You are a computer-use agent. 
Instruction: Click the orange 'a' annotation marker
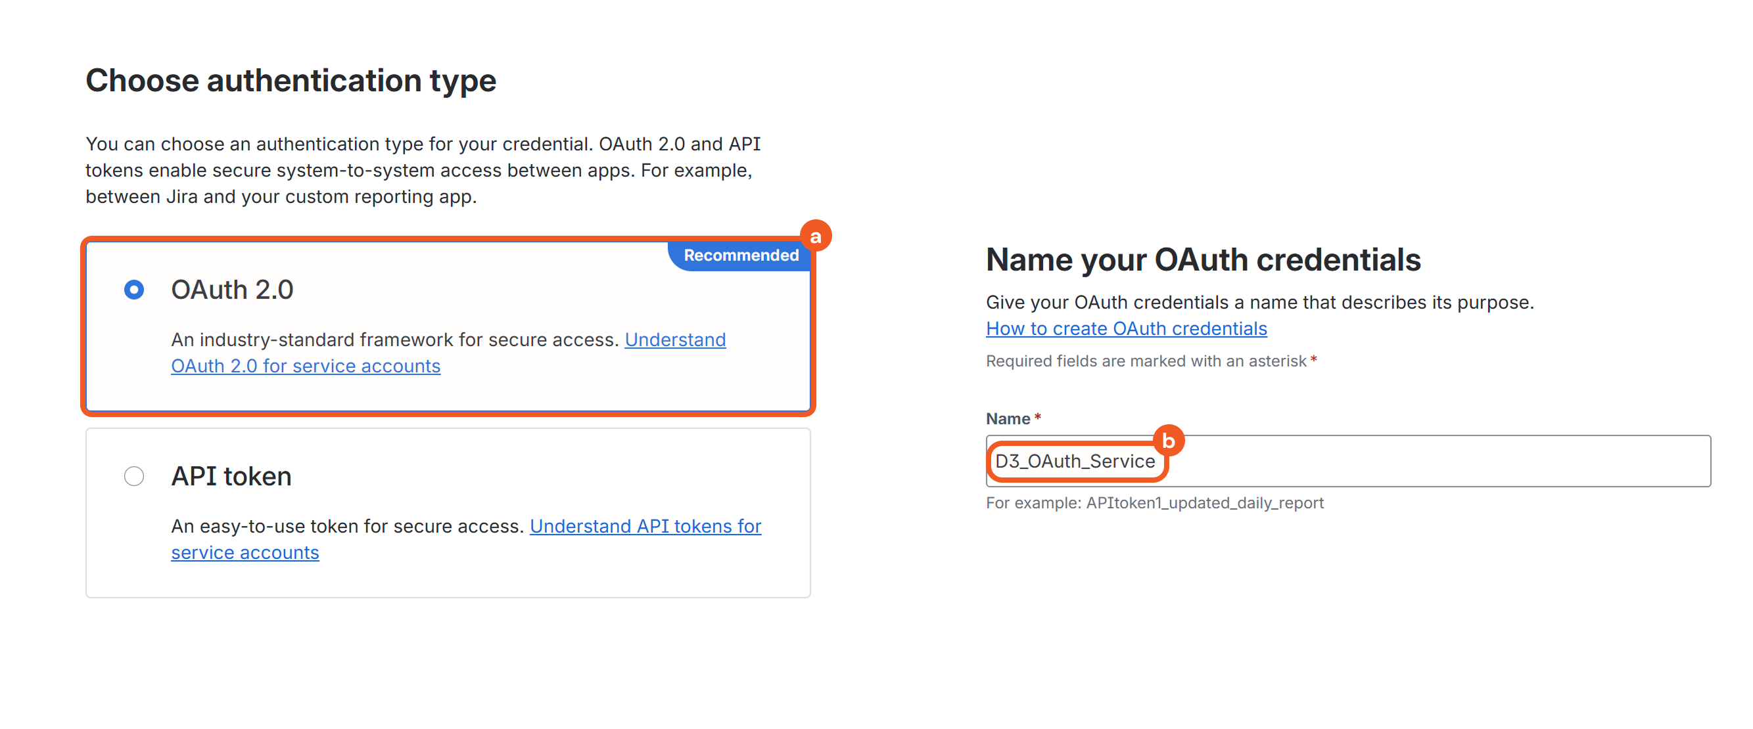point(815,236)
